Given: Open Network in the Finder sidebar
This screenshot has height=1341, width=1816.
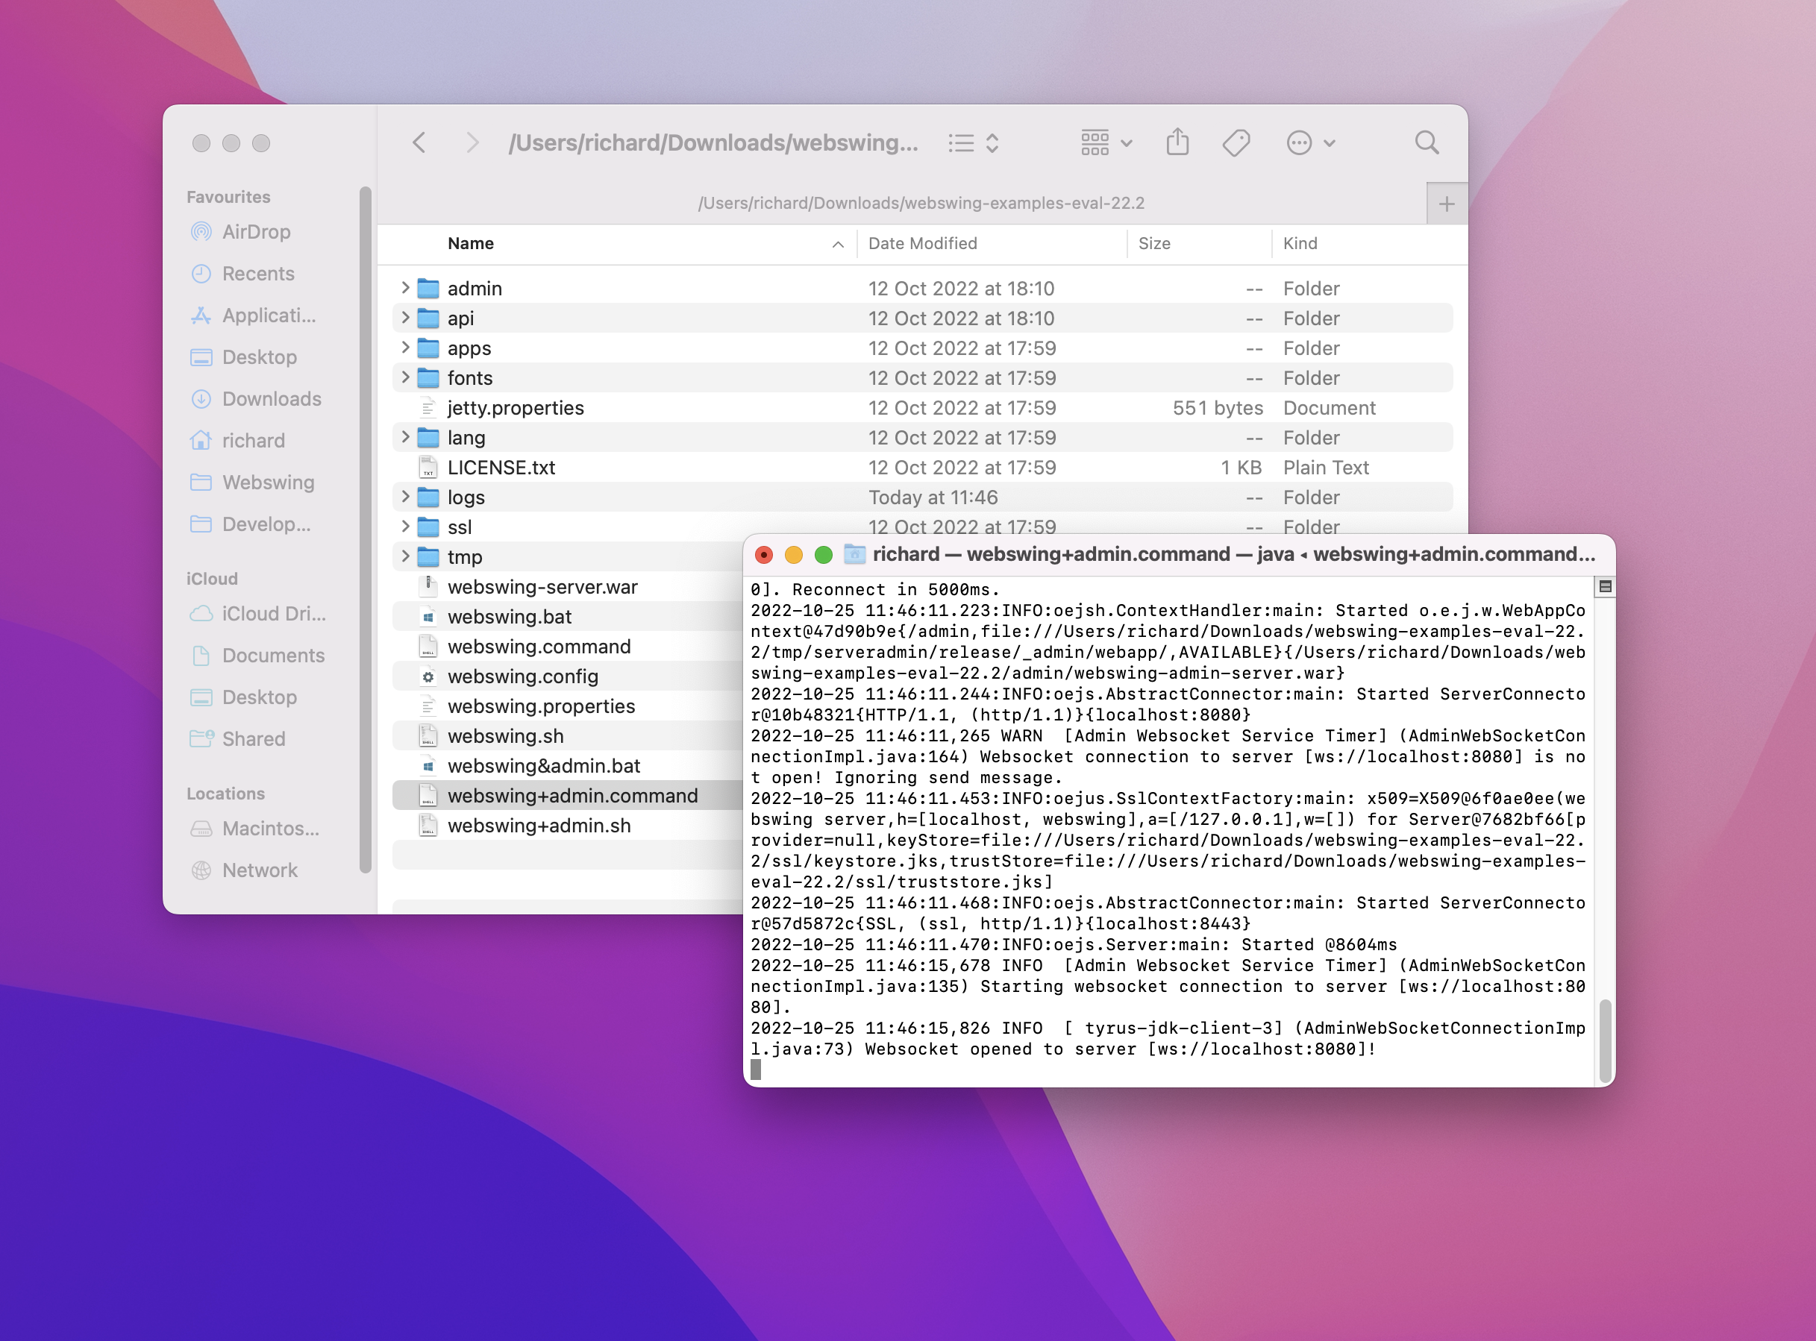Looking at the screenshot, I should (260, 870).
